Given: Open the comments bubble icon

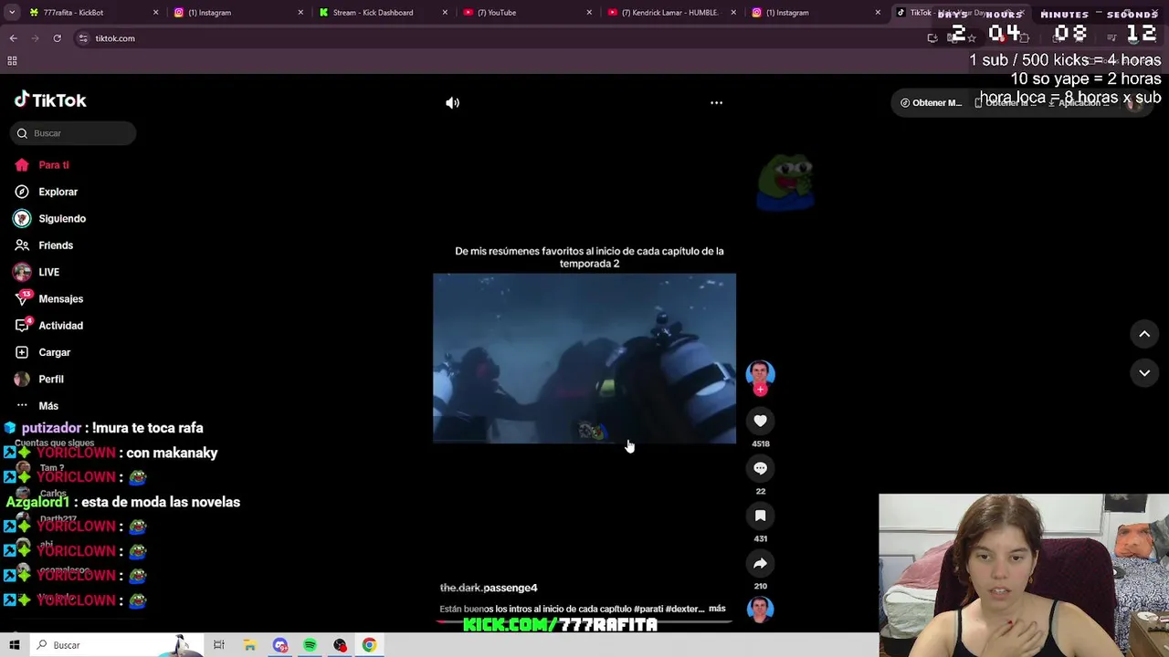Looking at the screenshot, I should tap(760, 468).
